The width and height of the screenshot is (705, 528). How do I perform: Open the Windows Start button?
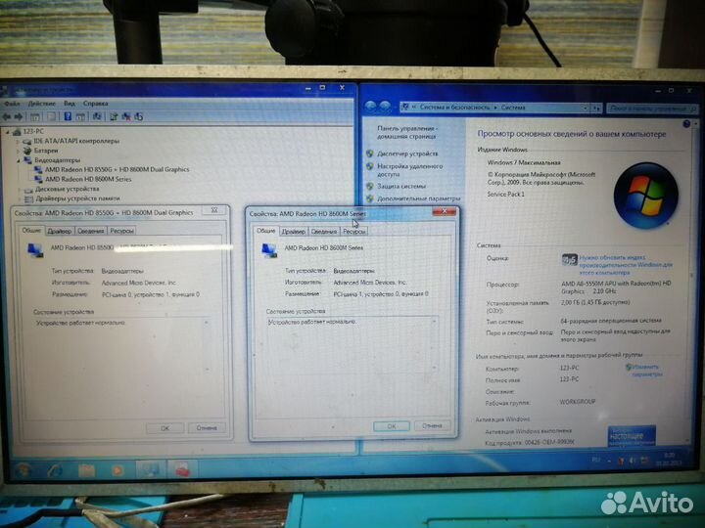(23, 470)
